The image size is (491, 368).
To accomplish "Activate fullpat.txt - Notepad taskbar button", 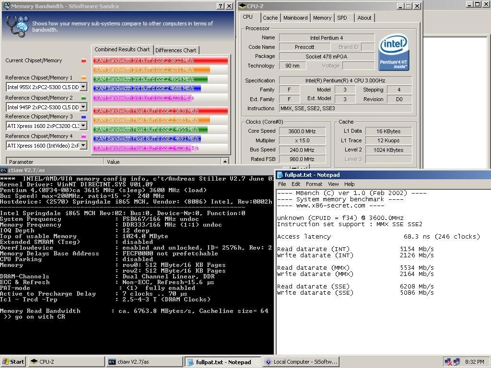I will point(222,362).
